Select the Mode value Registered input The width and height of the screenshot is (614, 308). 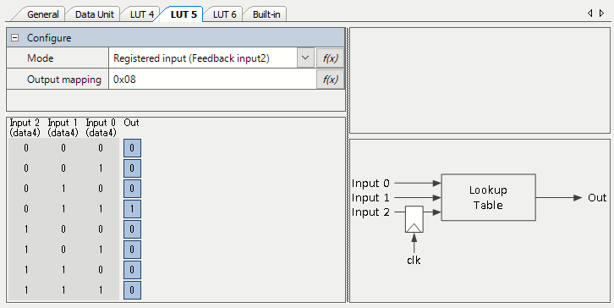(x=203, y=58)
